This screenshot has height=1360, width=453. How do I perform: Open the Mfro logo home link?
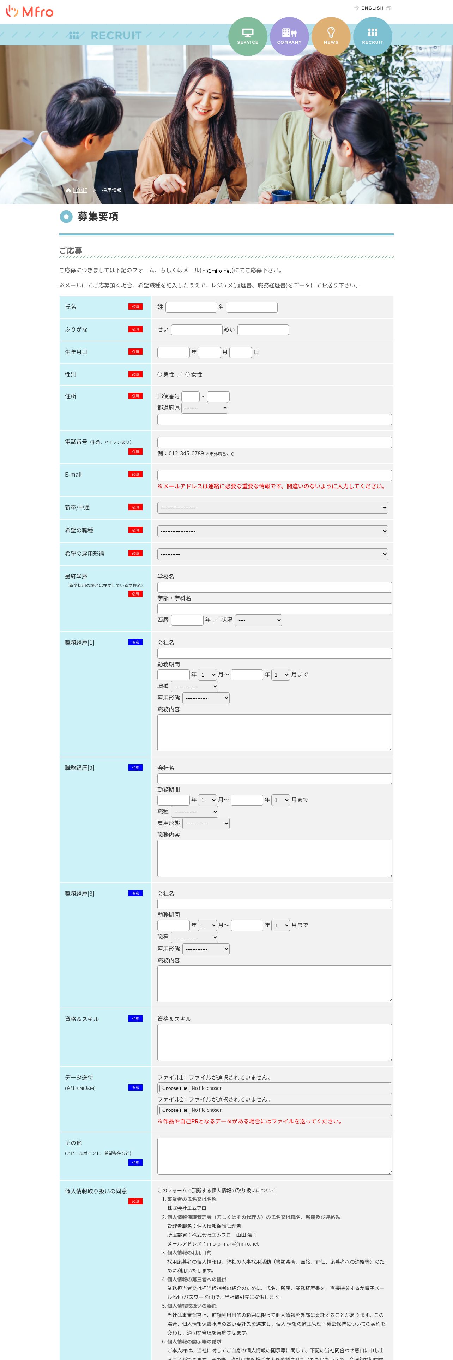click(x=30, y=12)
